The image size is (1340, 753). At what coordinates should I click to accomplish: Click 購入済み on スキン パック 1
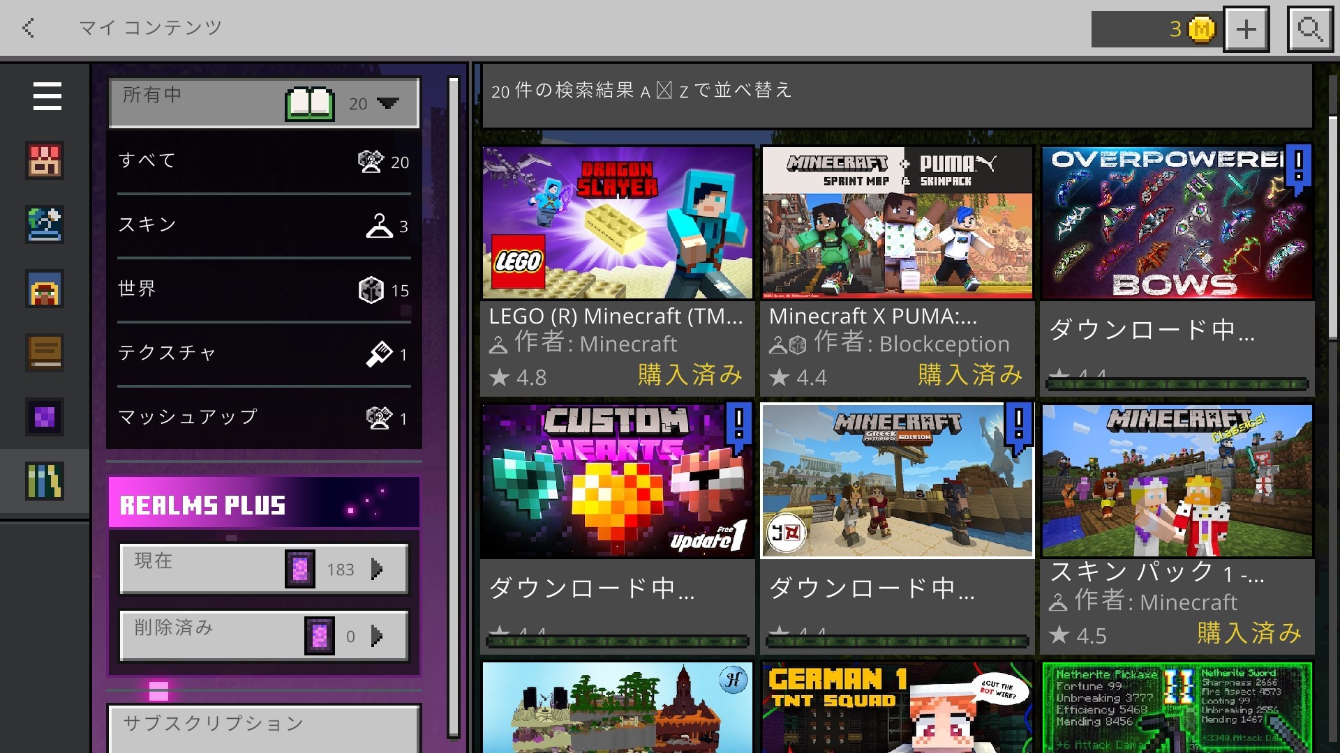pos(1250,633)
